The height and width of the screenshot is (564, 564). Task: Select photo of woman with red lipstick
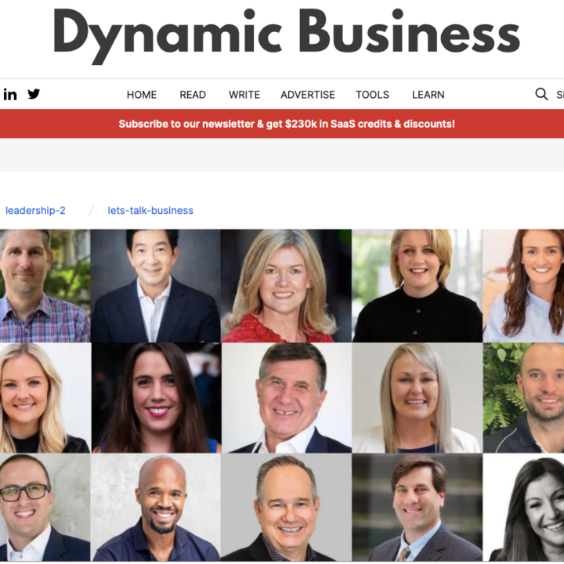[156, 398]
